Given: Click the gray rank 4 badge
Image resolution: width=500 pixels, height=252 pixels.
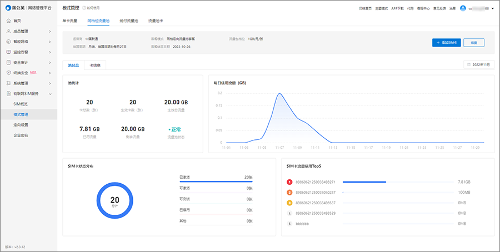Looking at the screenshot, I should coord(289,214).
